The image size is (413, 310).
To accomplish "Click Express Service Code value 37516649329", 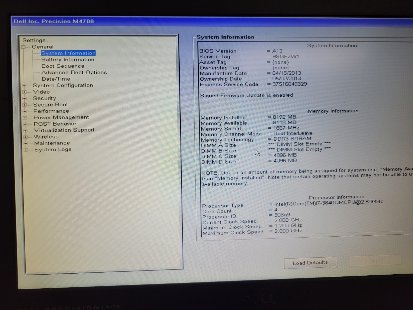I will click(290, 84).
